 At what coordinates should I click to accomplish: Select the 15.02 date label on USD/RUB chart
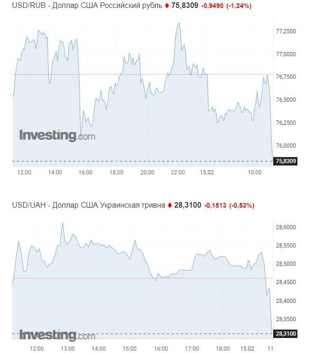pyautogui.click(x=207, y=173)
